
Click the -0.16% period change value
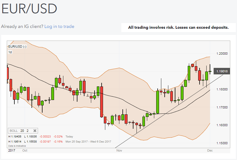click(58, 142)
